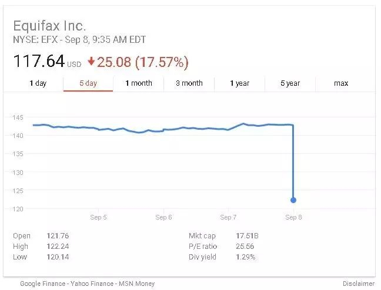Open the Google Finance link
Screen dimensions: 381x290
tap(44, 284)
